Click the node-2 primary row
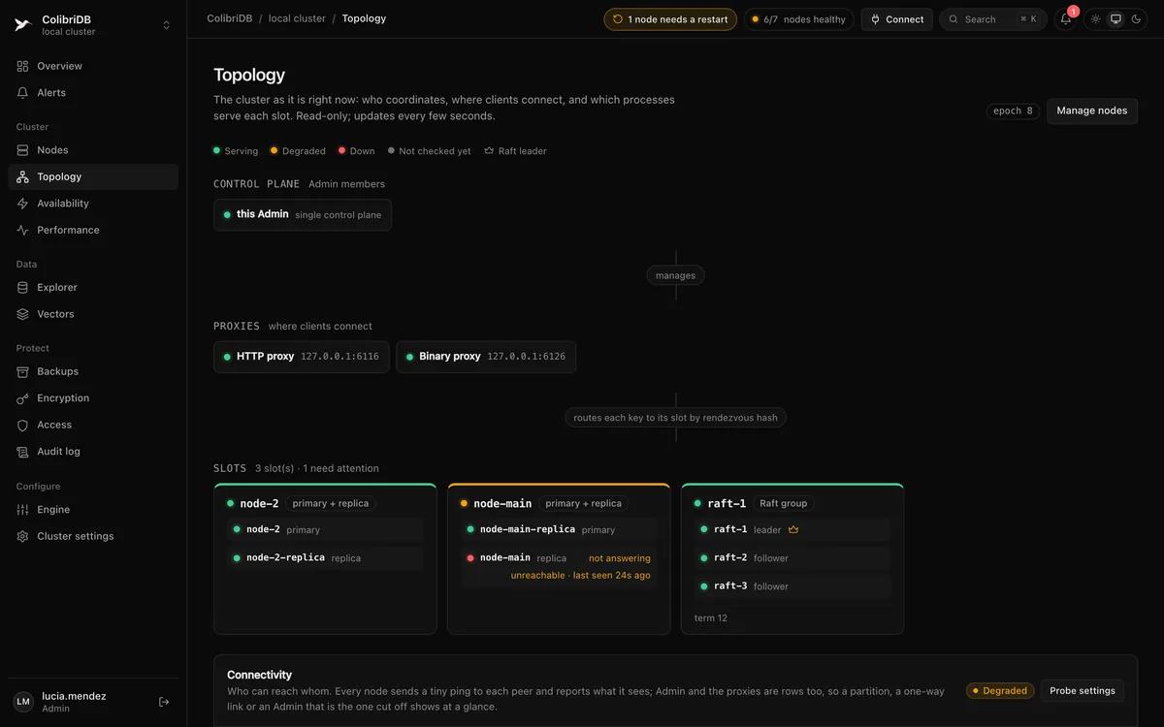Screen dimensions: 1164x727 coord(325,530)
